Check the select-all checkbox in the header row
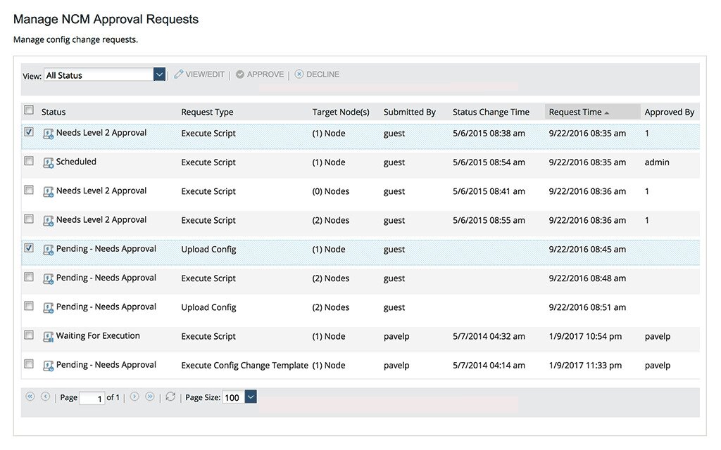Image resolution: width=721 pixels, height=450 pixels. click(29, 110)
